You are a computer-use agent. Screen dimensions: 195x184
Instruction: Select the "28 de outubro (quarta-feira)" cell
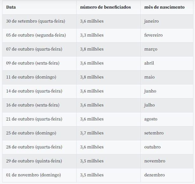pyautogui.click(x=34, y=147)
